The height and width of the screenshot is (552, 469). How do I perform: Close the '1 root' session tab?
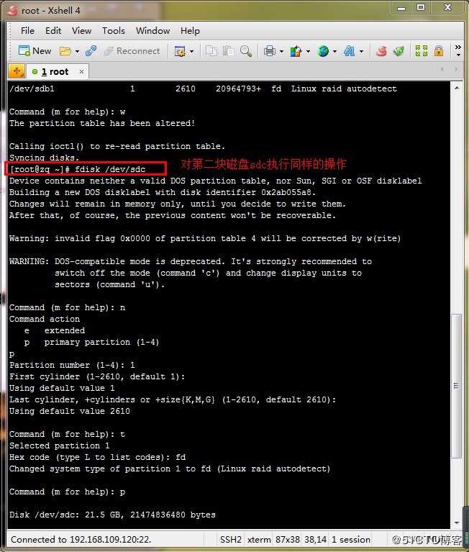81,72
